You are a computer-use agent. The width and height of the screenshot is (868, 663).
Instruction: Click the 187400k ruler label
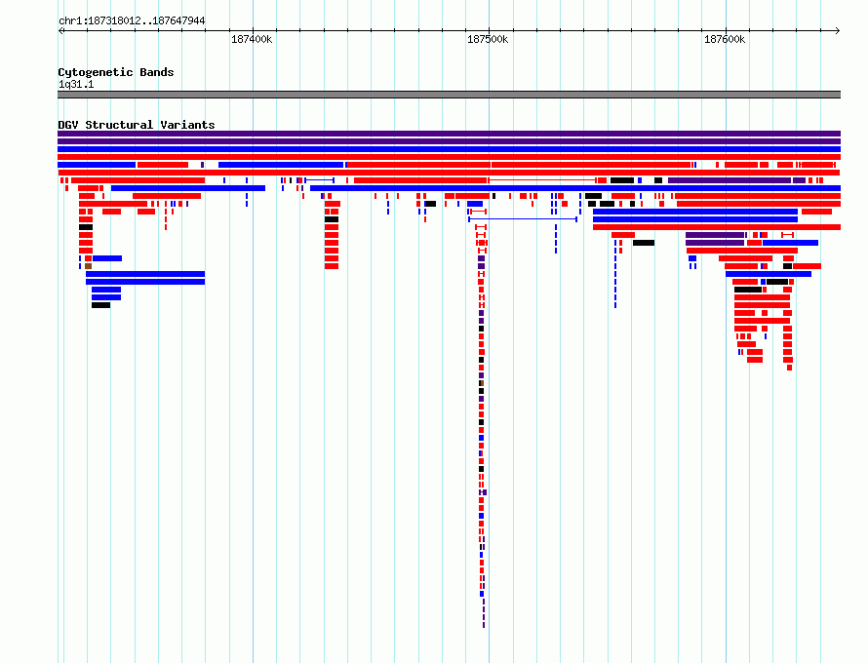pos(252,39)
